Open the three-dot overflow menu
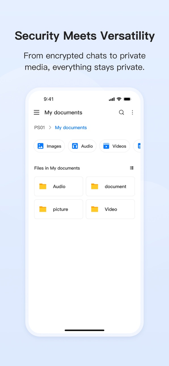 (132, 112)
